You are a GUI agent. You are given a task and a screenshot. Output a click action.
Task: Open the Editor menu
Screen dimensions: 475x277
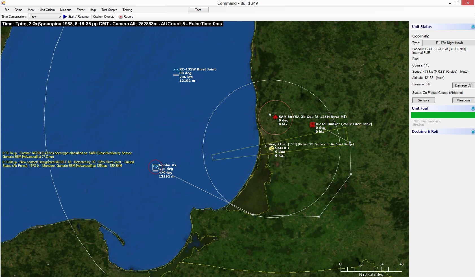coord(80,10)
